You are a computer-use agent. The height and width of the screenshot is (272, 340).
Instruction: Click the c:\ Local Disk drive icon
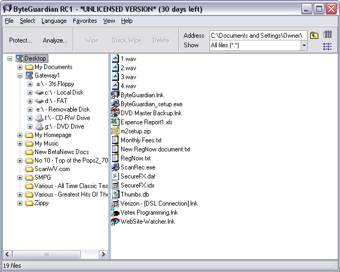[39, 92]
